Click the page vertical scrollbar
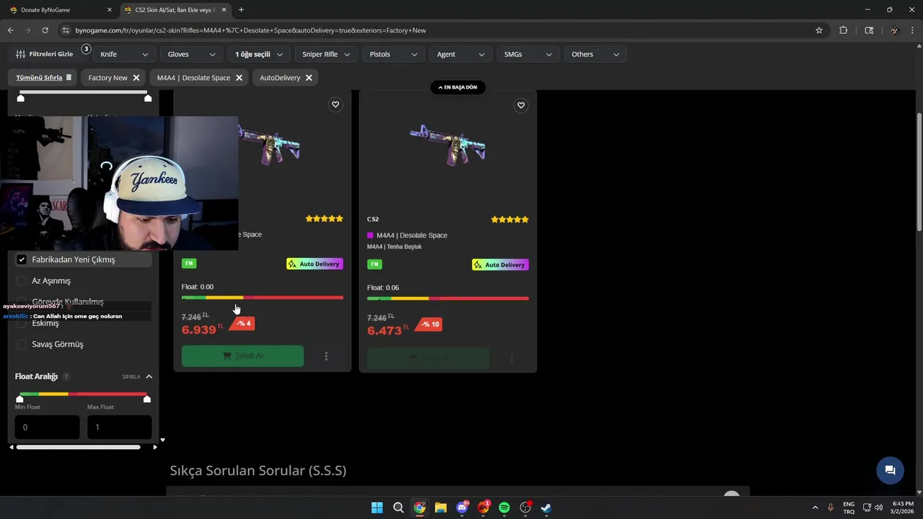 pyautogui.click(x=919, y=173)
